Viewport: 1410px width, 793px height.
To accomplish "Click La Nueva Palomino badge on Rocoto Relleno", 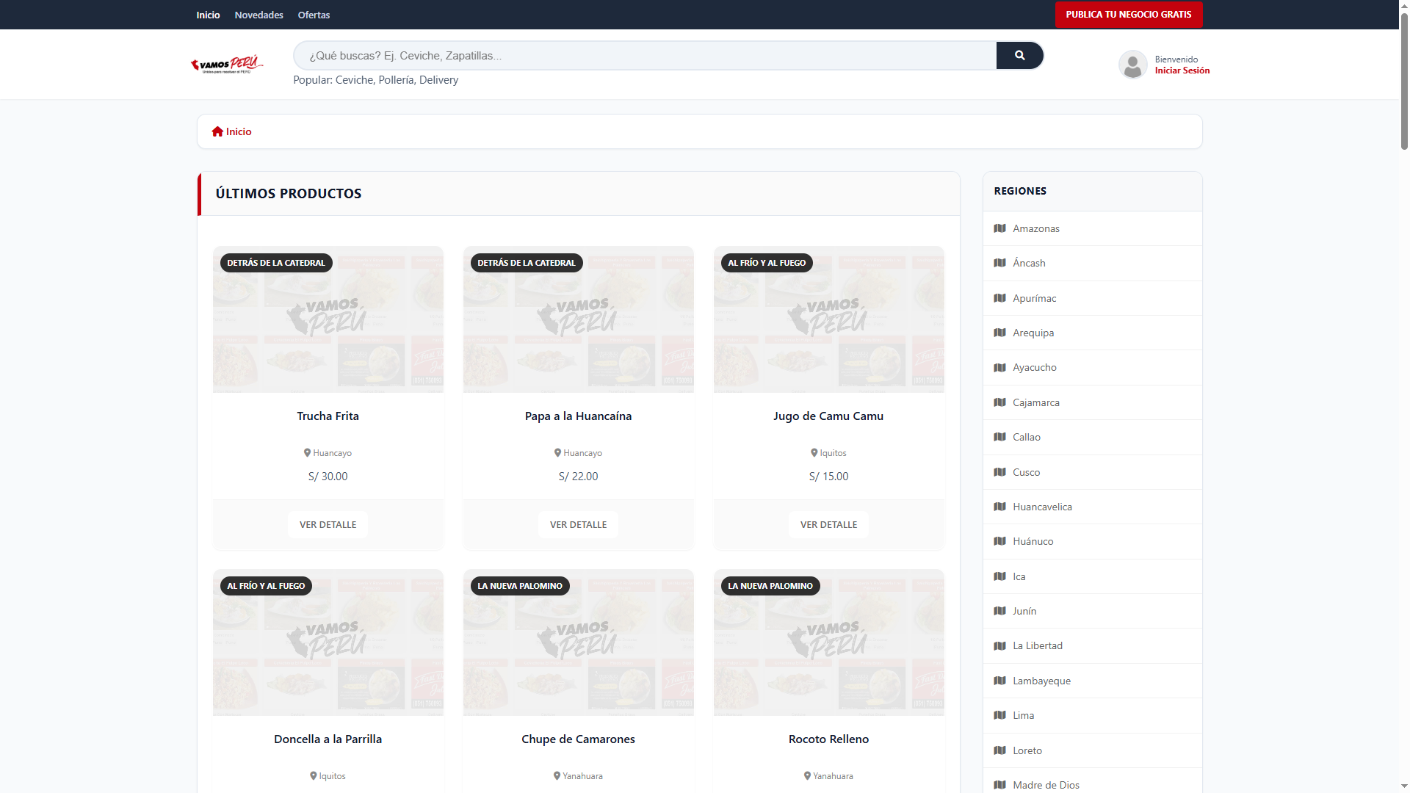I will (x=770, y=586).
